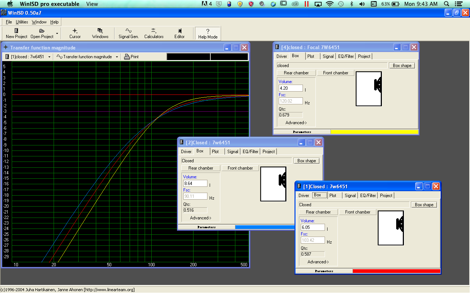Viewport: 470px width, 293px height.
Task: Select EQ/Filter tab in Focal 7W6451 window
Action: 346,56
